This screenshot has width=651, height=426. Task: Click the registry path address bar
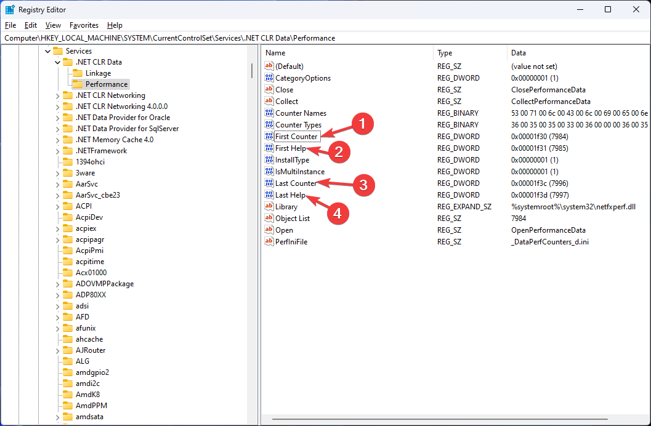tap(325, 38)
